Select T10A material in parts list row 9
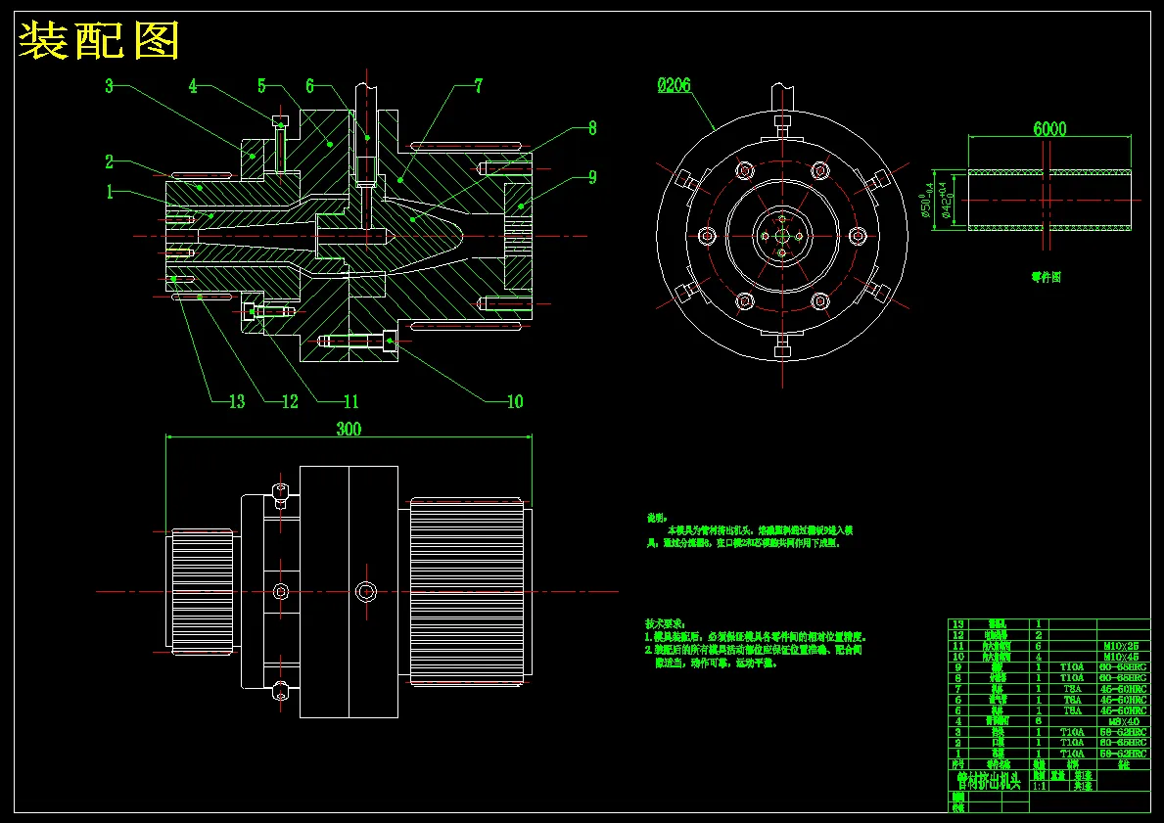Image resolution: width=1164 pixels, height=823 pixels. coord(1072,667)
